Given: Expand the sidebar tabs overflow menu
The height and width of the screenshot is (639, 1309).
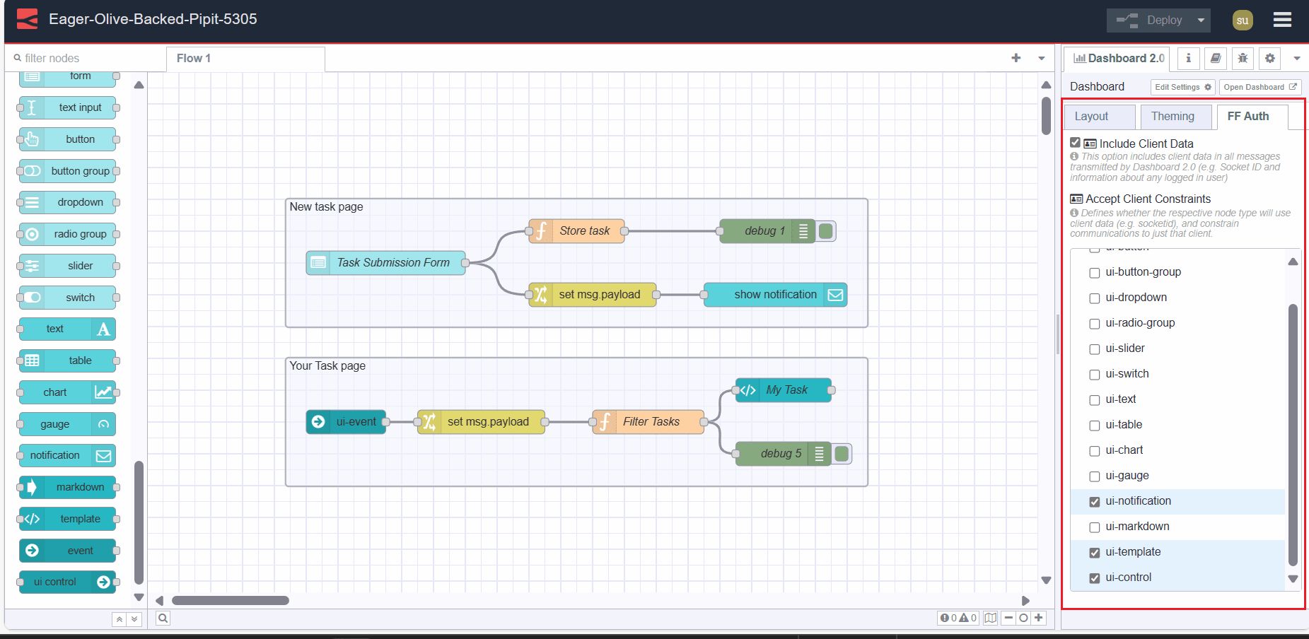Looking at the screenshot, I should [x=1297, y=58].
